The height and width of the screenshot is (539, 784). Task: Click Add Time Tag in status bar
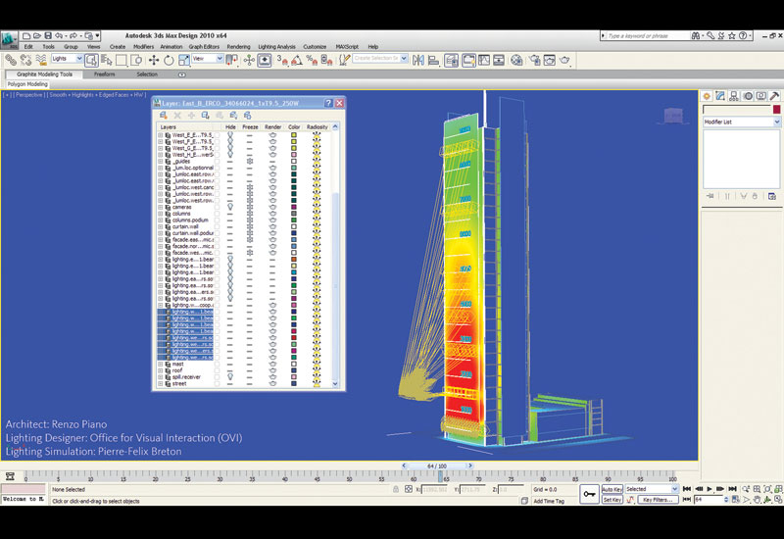pyautogui.click(x=549, y=501)
